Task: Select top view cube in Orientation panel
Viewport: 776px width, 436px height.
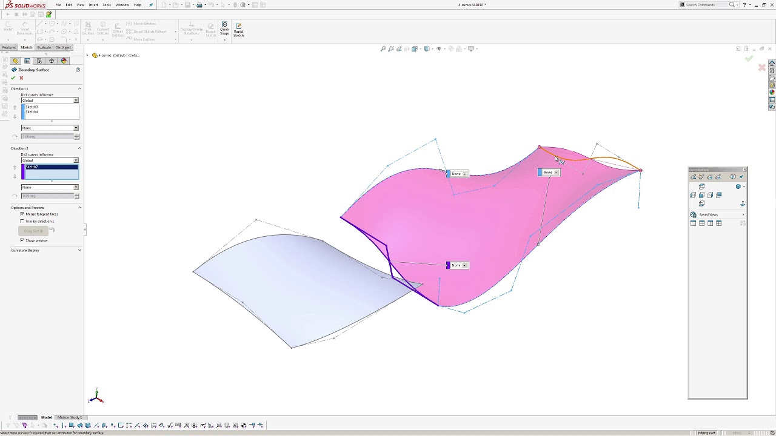Action: tap(702, 187)
